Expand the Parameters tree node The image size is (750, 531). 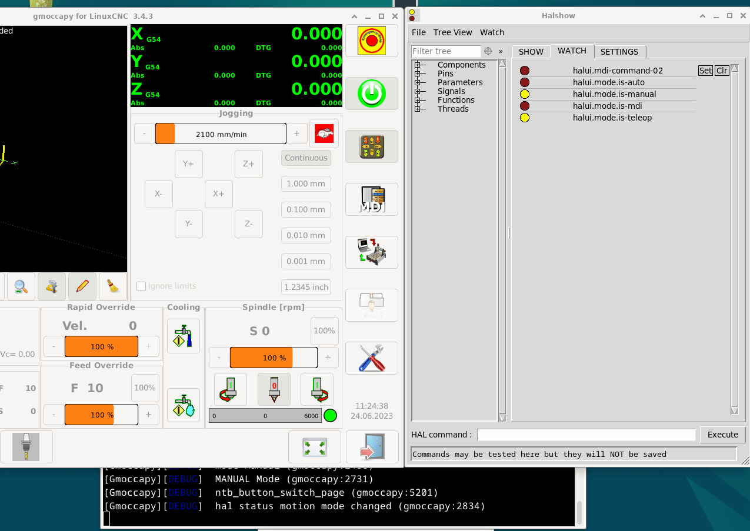tap(417, 83)
